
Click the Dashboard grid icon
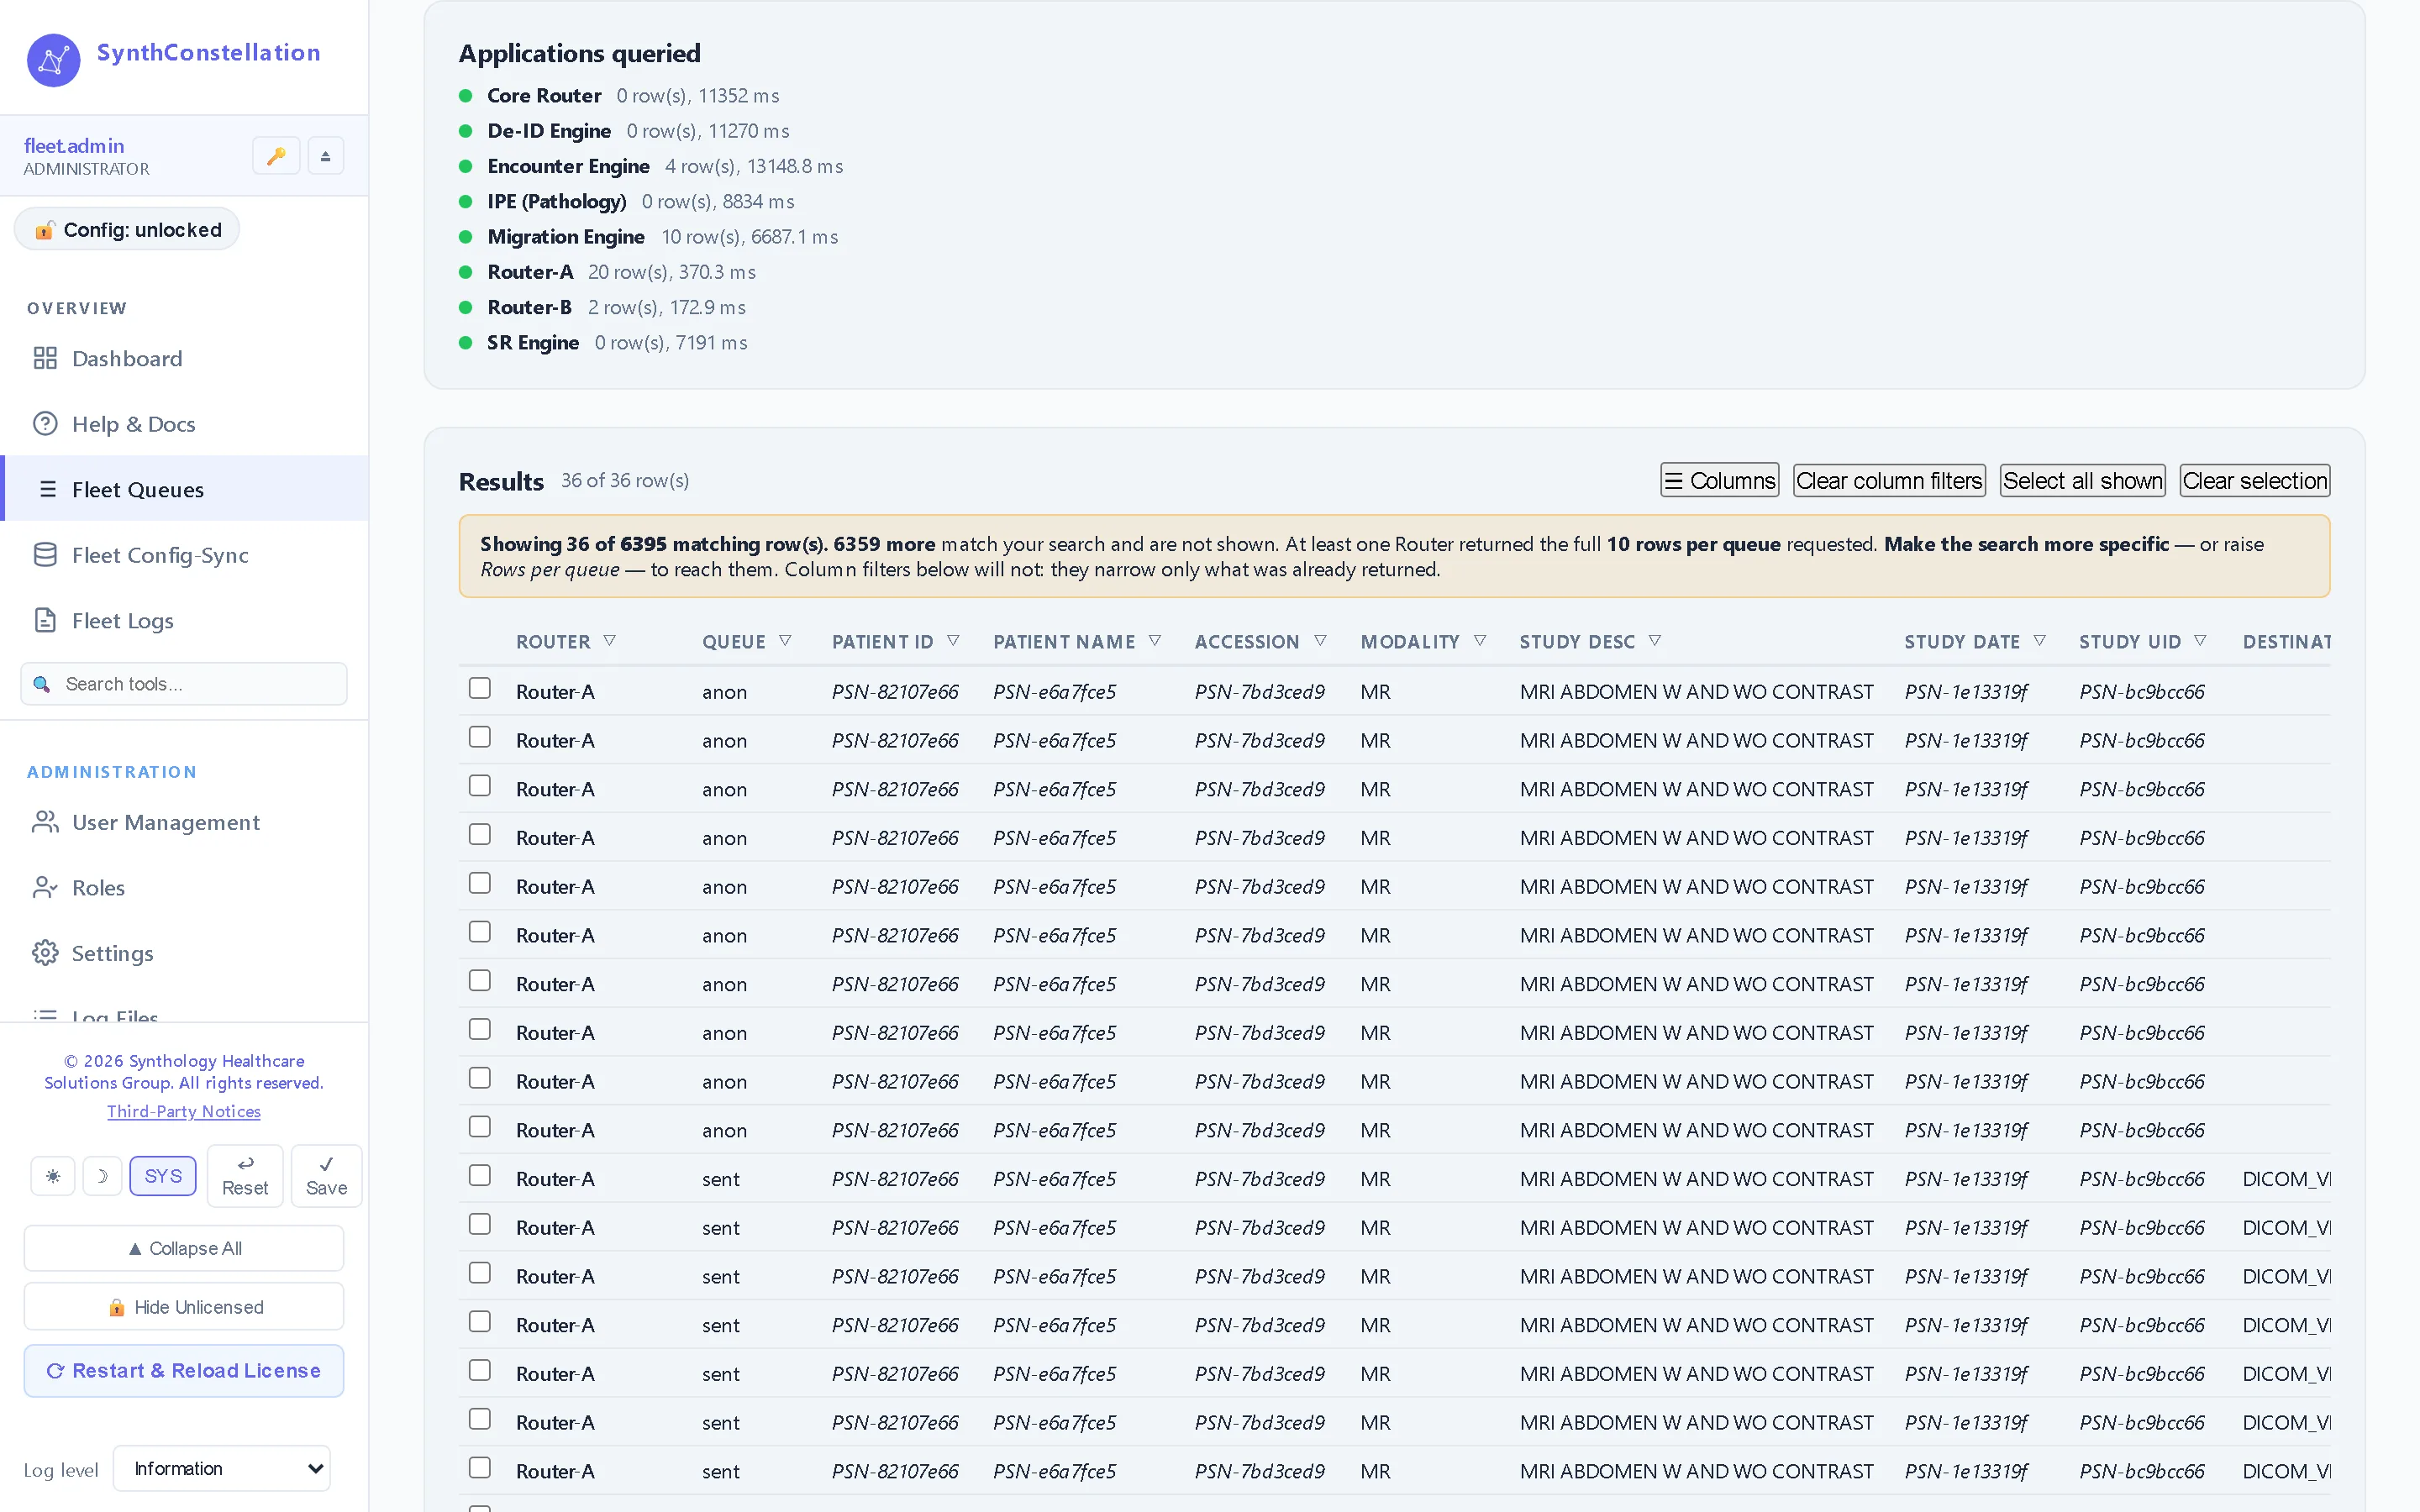(45, 358)
